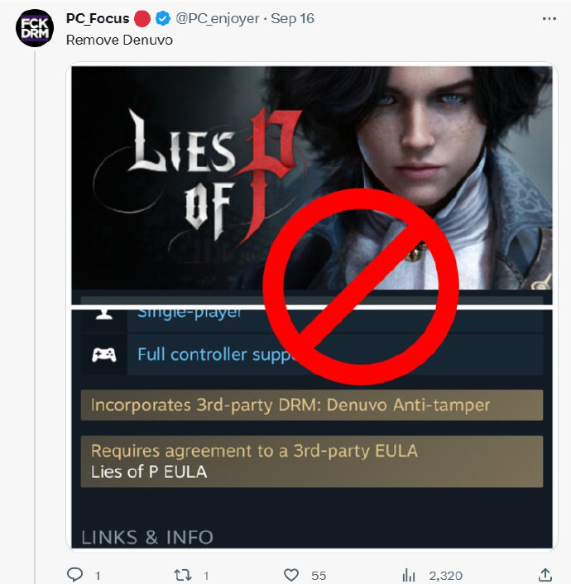Click the red circle emoji beside PC_Focus
This screenshot has width=571, height=584.
coord(142,19)
